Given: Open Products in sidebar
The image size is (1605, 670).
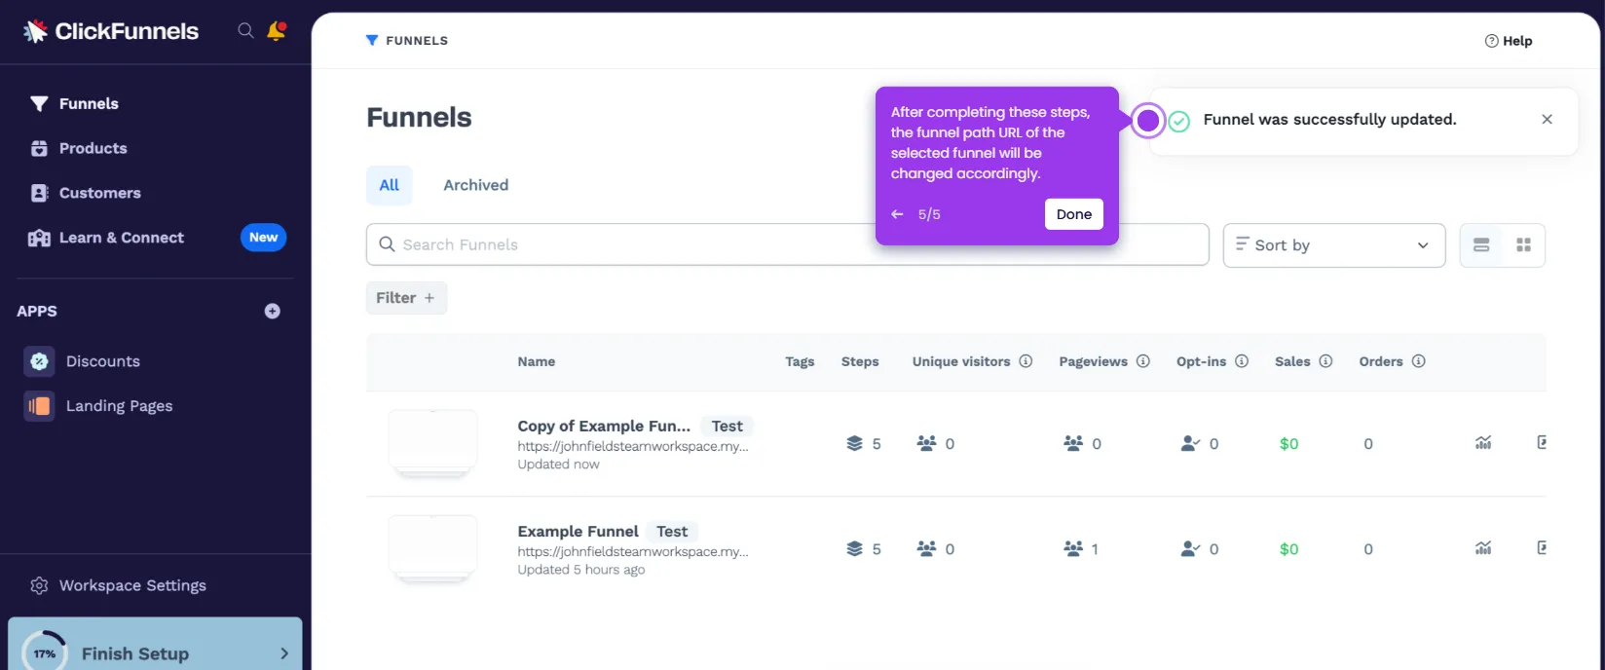Looking at the screenshot, I should point(93,148).
